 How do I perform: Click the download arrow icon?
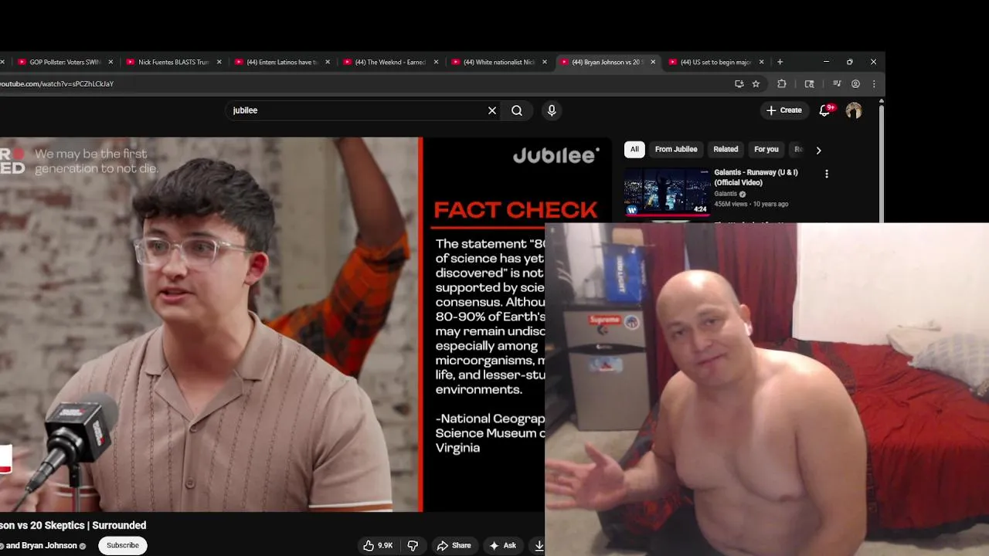[x=538, y=545]
